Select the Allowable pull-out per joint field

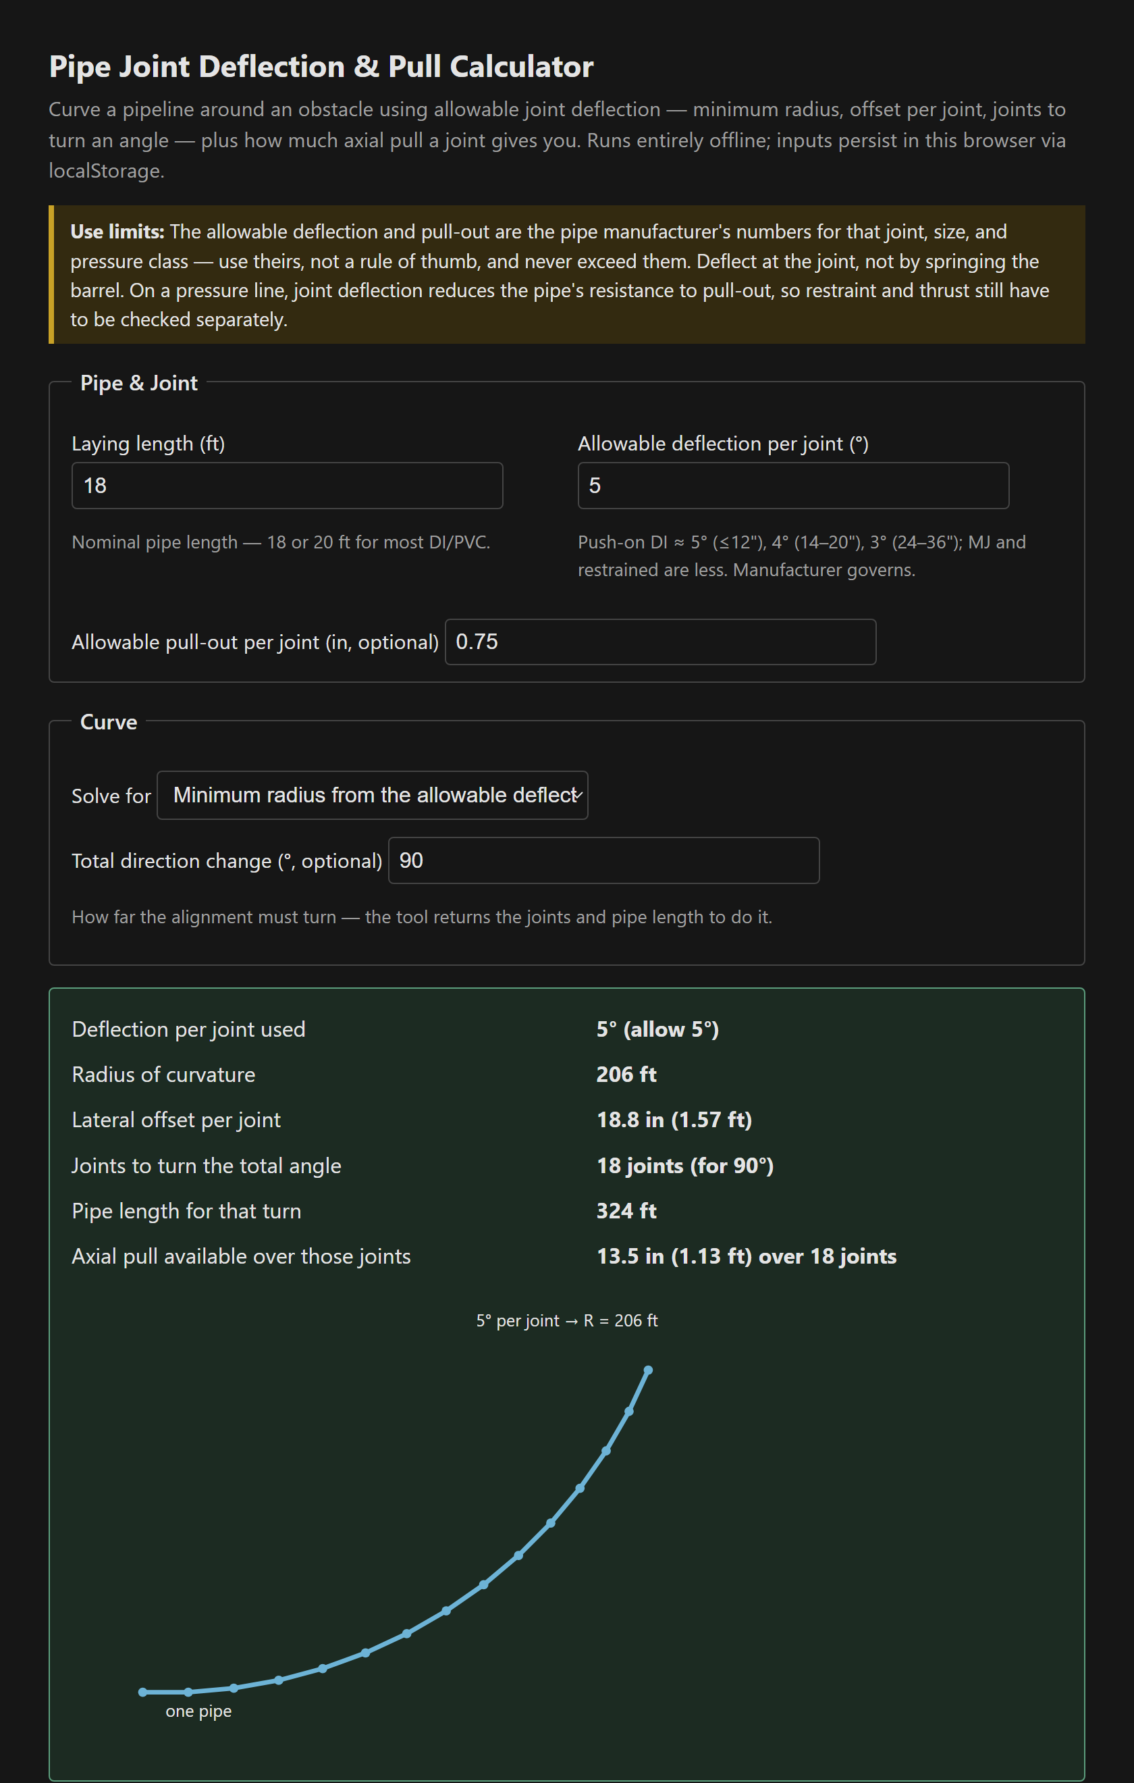pyautogui.click(x=660, y=642)
